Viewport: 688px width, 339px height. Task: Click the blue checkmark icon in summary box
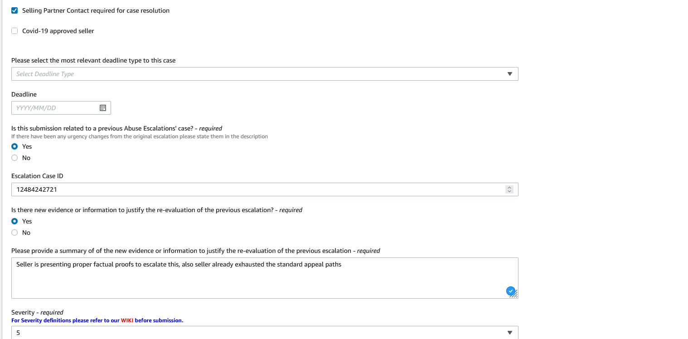click(x=510, y=291)
